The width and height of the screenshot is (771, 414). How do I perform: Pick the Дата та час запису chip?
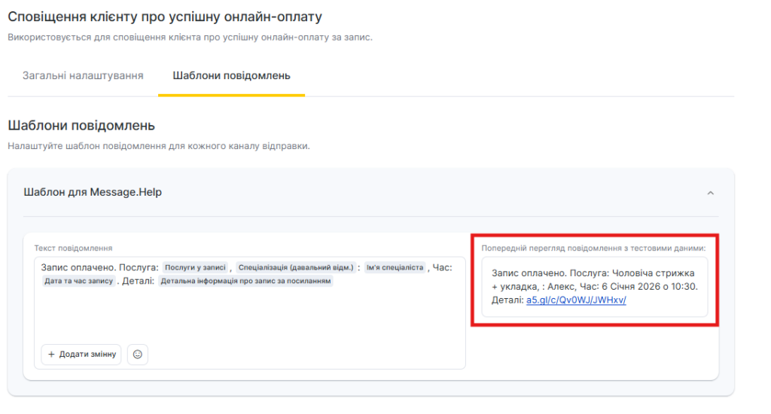click(x=78, y=281)
